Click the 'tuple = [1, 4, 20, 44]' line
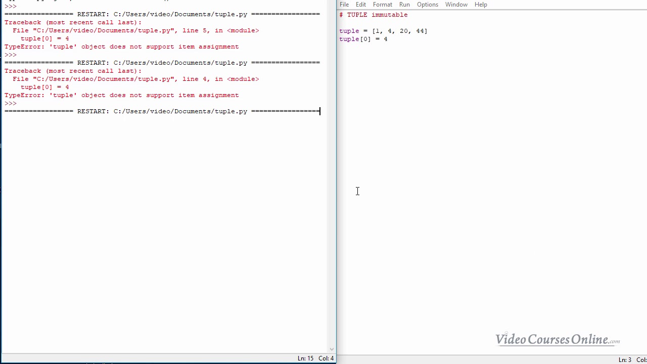Image resolution: width=647 pixels, height=364 pixels. (383, 31)
